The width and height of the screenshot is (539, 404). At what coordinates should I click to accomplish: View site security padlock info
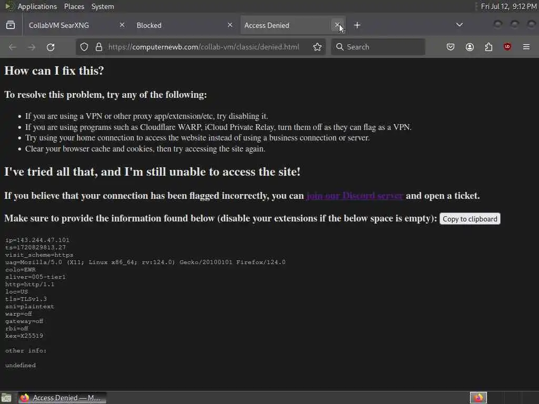click(x=99, y=47)
